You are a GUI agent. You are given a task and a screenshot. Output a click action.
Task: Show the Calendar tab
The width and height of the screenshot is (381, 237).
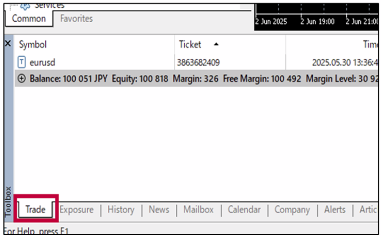pyautogui.click(x=244, y=210)
